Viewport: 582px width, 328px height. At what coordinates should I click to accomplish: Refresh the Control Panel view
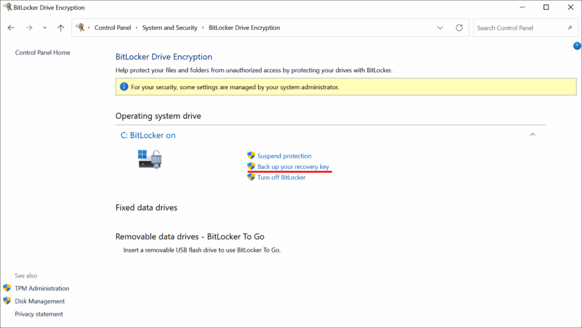[459, 28]
